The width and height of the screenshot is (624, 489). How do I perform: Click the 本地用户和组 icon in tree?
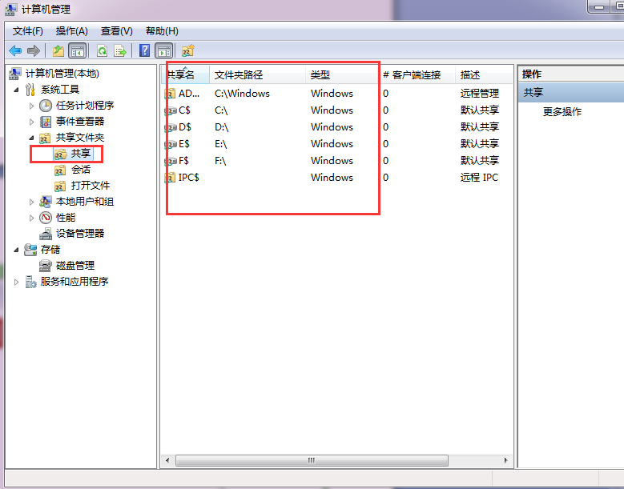(46, 202)
